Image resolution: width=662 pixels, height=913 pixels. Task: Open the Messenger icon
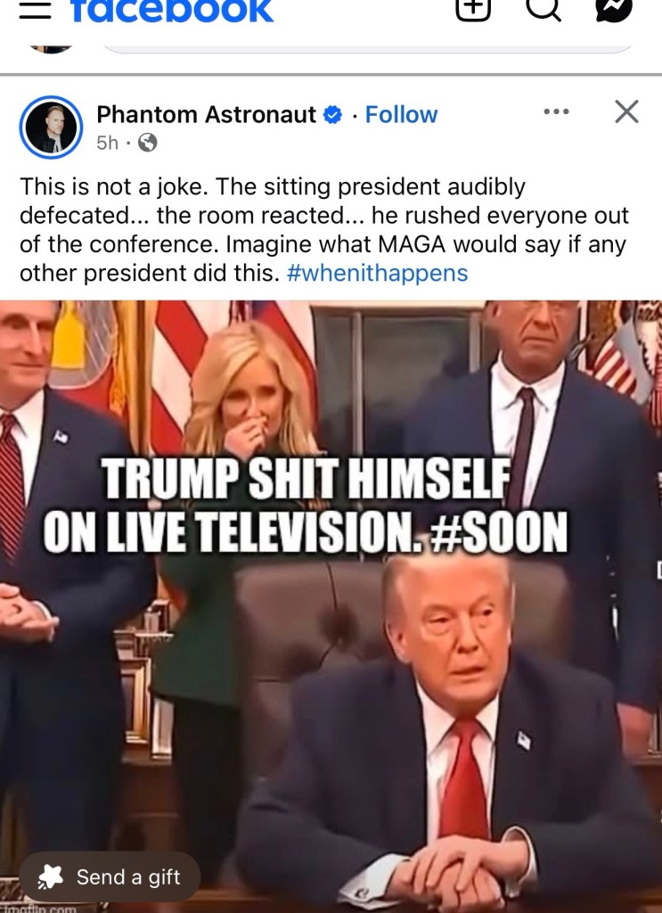[614, 8]
